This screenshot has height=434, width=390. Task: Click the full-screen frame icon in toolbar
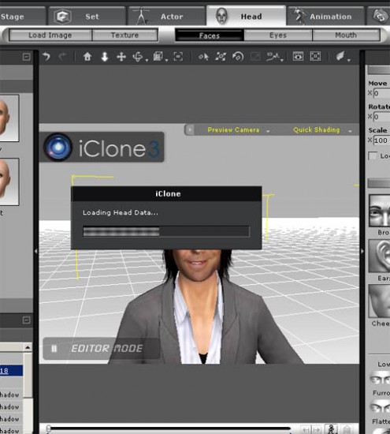315,57
